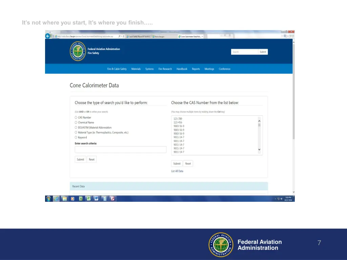347x260 pixels.
Task: Click the page scrollbar down arrow
Action: pyautogui.click(x=294, y=192)
